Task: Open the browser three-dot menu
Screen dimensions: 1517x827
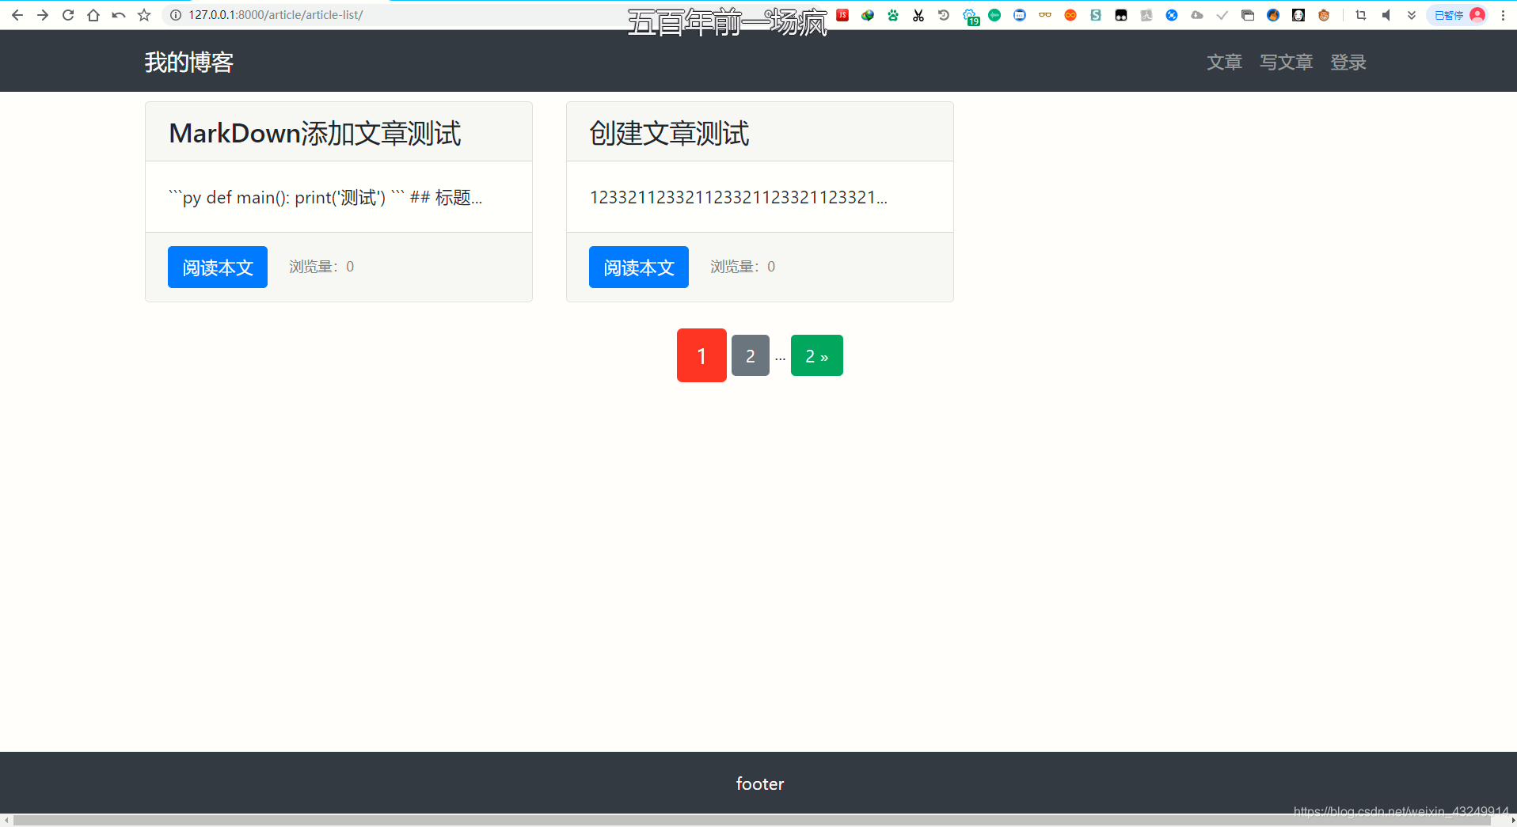Action: pyautogui.click(x=1503, y=15)
